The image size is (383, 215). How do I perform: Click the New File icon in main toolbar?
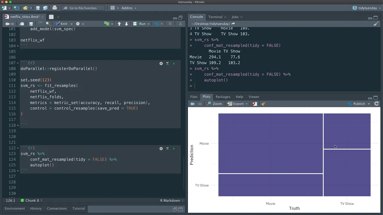pos(4,8)
